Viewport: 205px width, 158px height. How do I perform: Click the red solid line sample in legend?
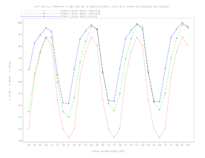tap(40, 11)
